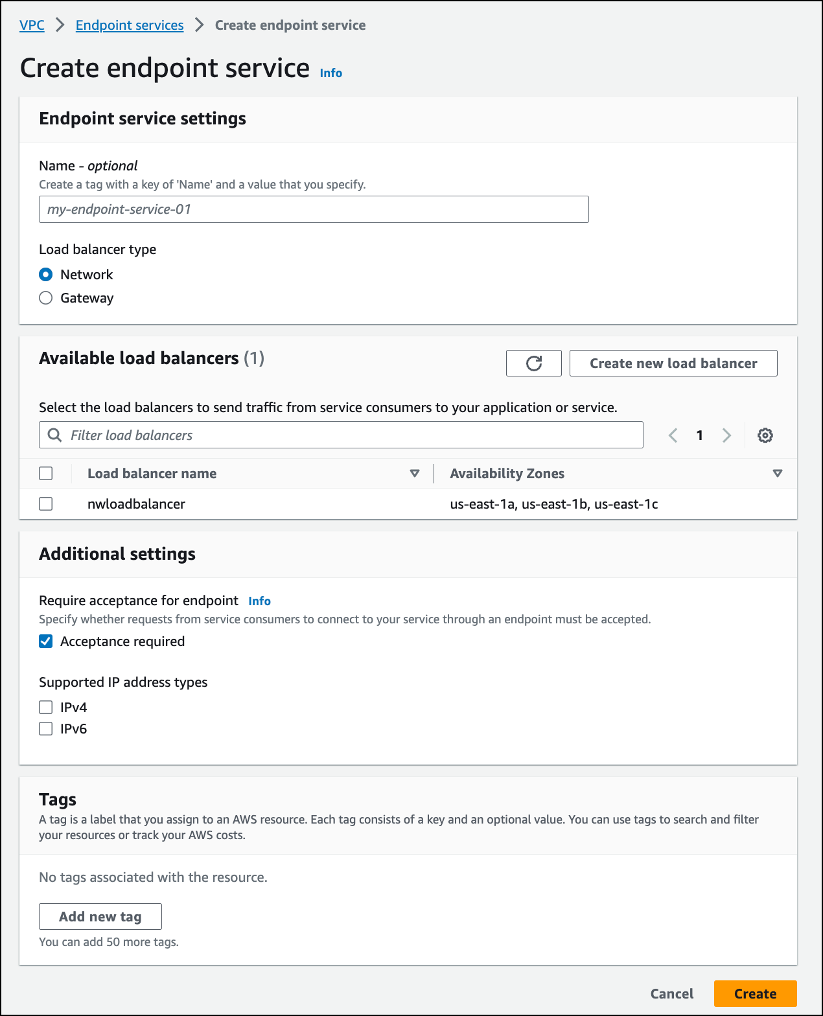Screen dimensions: 823x1016
Task: Sort by Availability Zones column
Action: point(778,473)
